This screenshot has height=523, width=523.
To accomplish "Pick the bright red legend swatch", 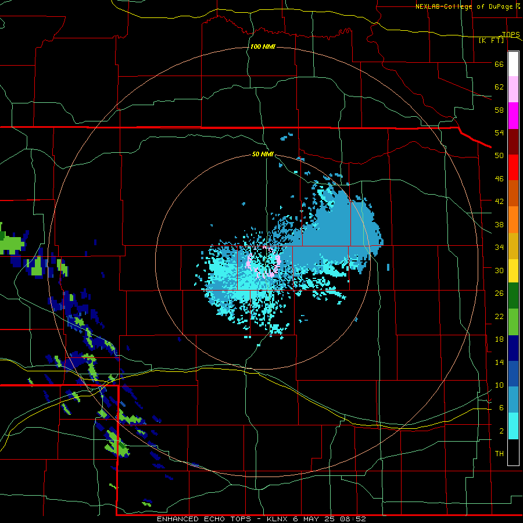I will [x=513, y=167].
